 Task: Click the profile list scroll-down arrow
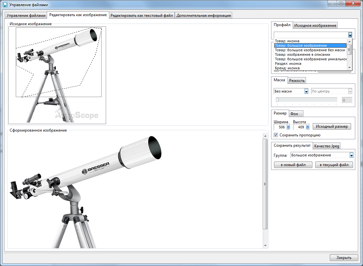349,68
